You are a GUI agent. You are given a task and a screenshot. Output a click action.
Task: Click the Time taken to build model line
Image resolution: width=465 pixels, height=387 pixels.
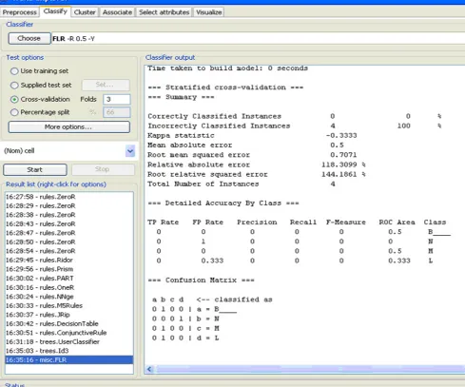tap(227, 68)
